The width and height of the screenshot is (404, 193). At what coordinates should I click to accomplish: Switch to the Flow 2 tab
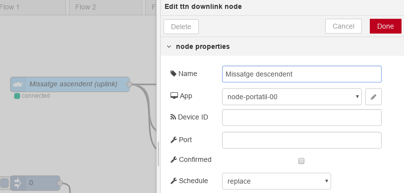pyautogui.click(x=106, y=7)
